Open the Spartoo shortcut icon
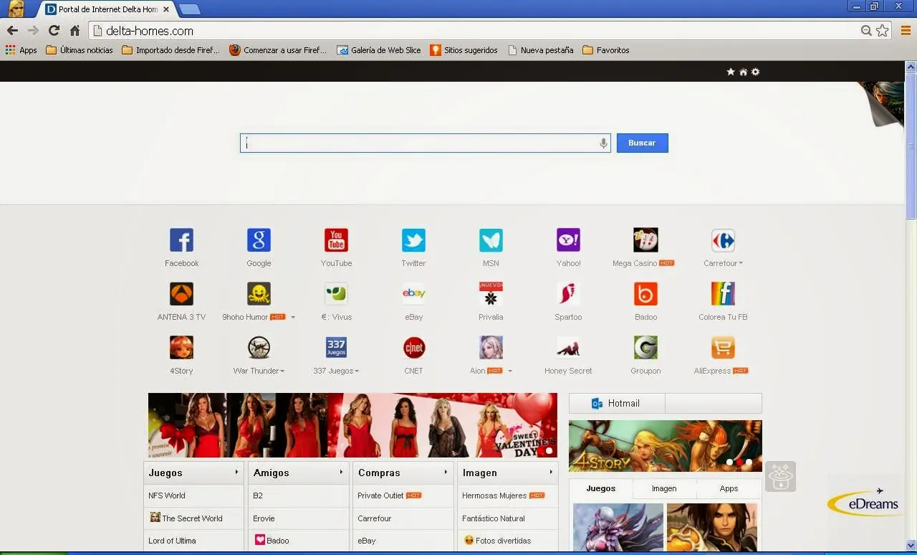 click(568, 293)
